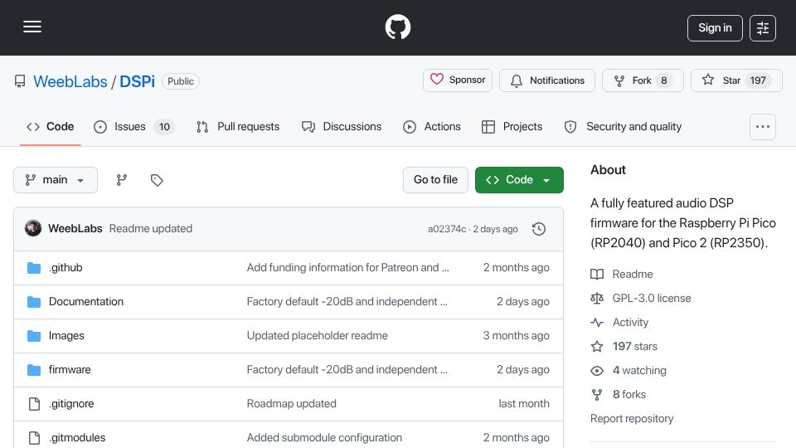The width and height of the screenshot is (796, 448).
Task: Click the Documentation folder icon
Action: 34,302
